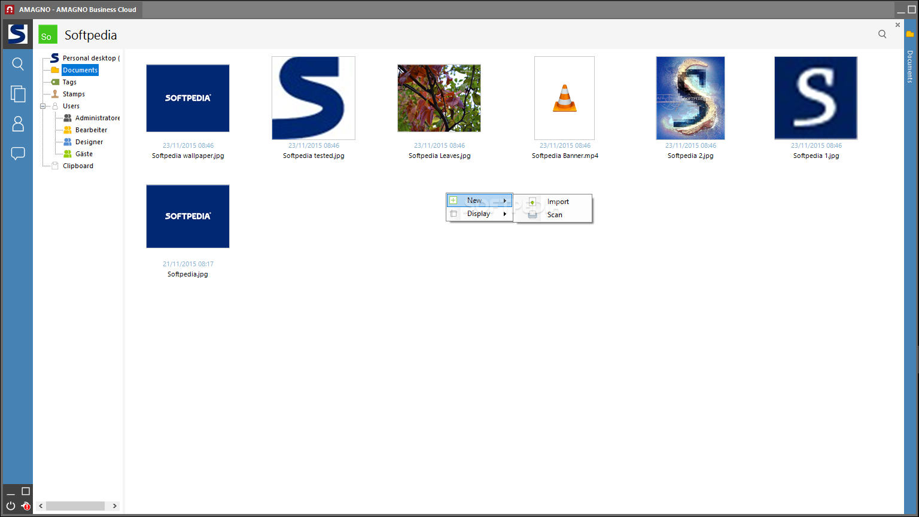Click the Softpedia Banner.mp4 file name

click(x=565, y=156)
